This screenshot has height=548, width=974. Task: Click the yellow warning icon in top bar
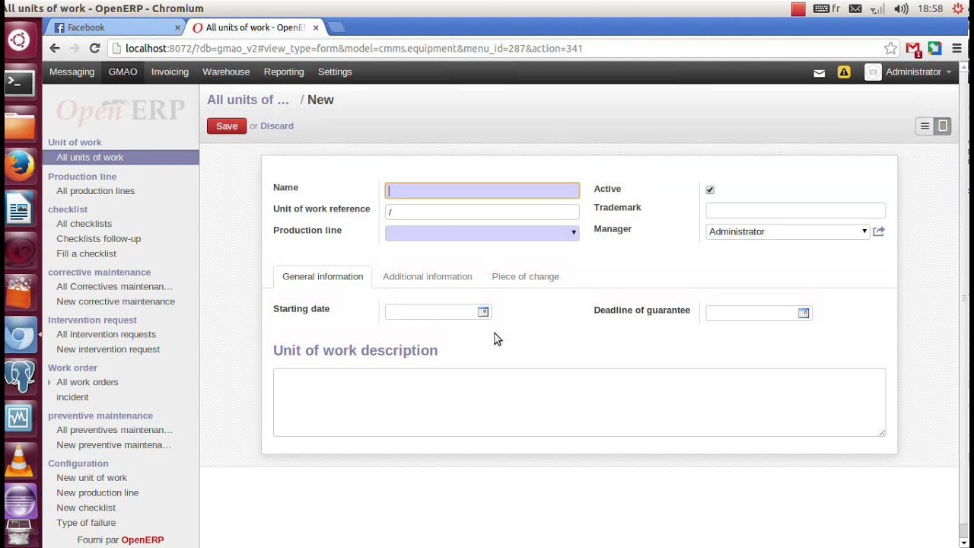pyautogui.click(x=843, y=72)
